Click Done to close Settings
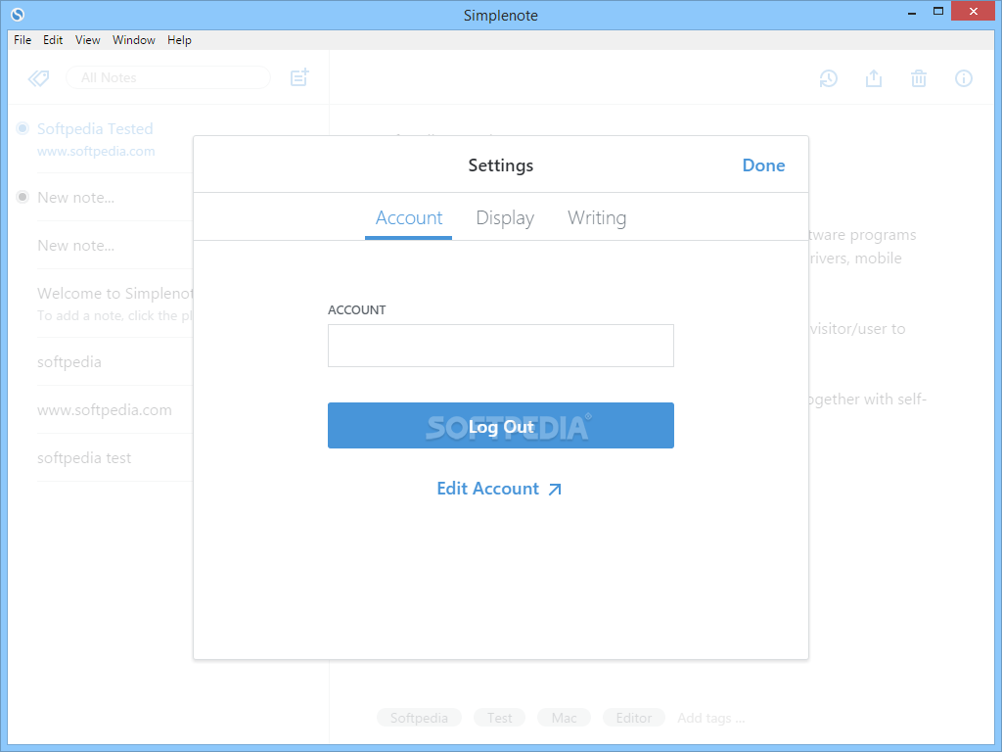This screenshot has width=1002, height=752. click(763, 165)
